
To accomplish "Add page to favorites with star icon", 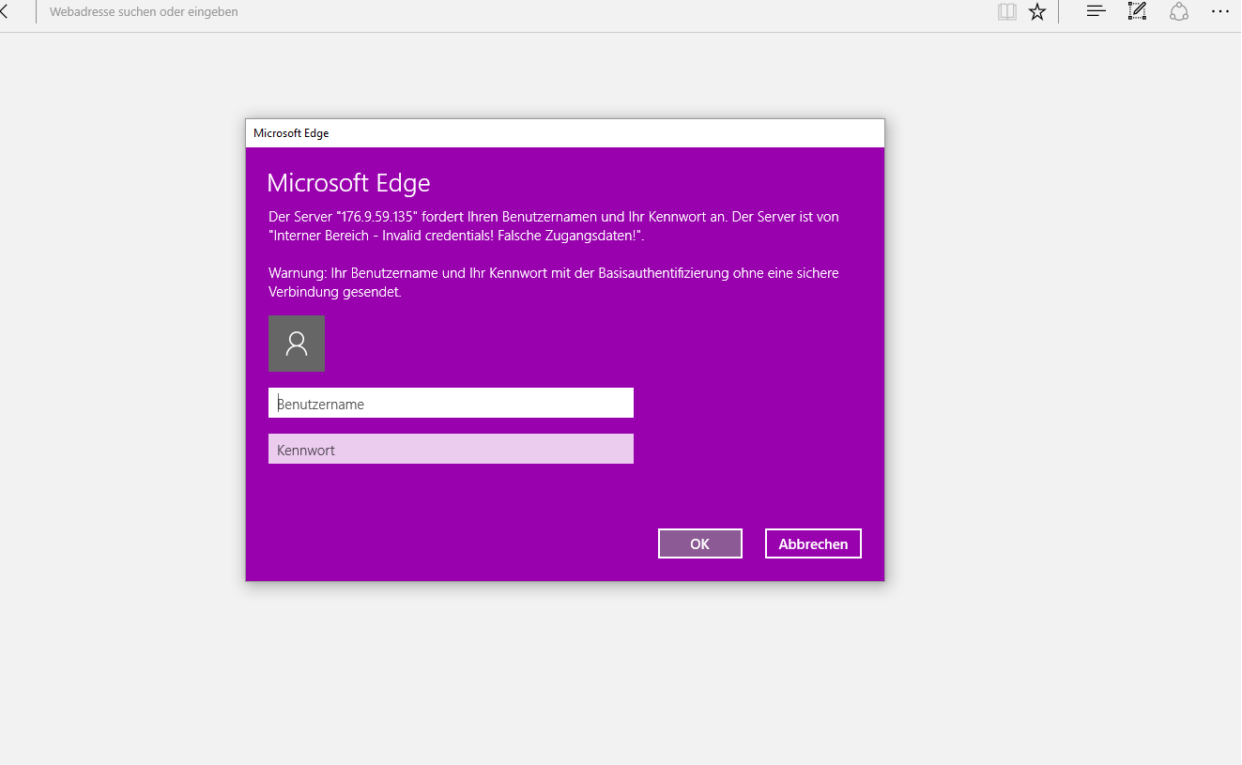I will (1037, 11).
